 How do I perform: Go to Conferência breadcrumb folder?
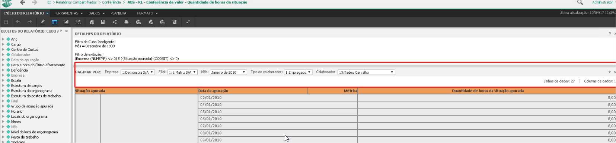click(x=111, y=2)
